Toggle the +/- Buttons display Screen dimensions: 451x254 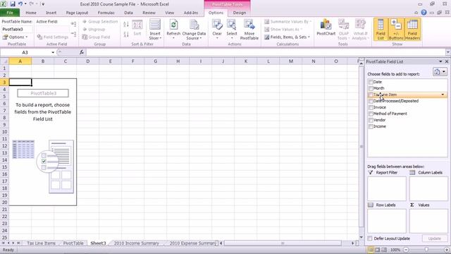(x=396, y=30)
